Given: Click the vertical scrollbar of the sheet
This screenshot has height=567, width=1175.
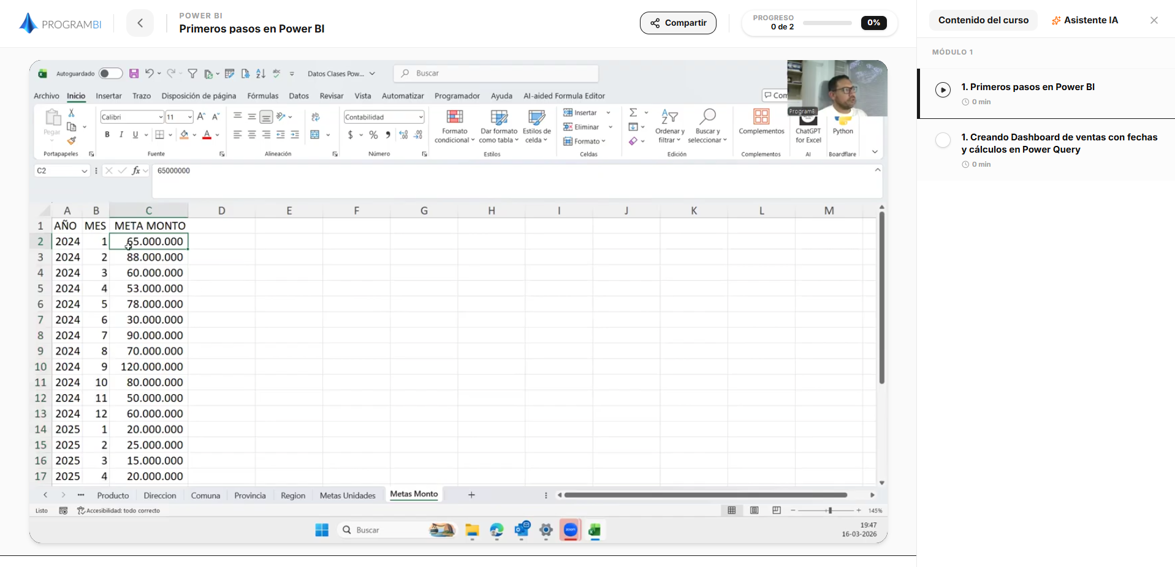Looking at the screenshot, I should (x=881, y=299).
